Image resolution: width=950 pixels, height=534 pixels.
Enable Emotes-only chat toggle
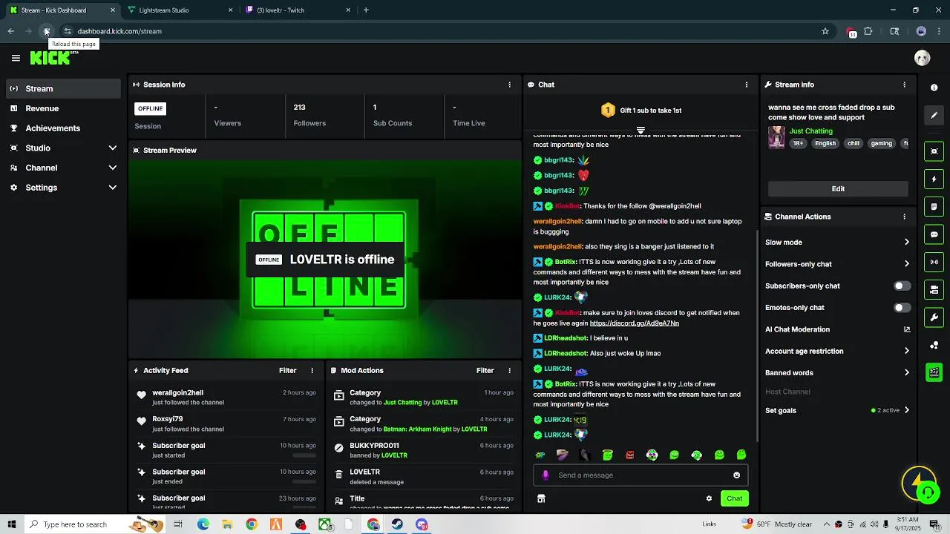902,307
